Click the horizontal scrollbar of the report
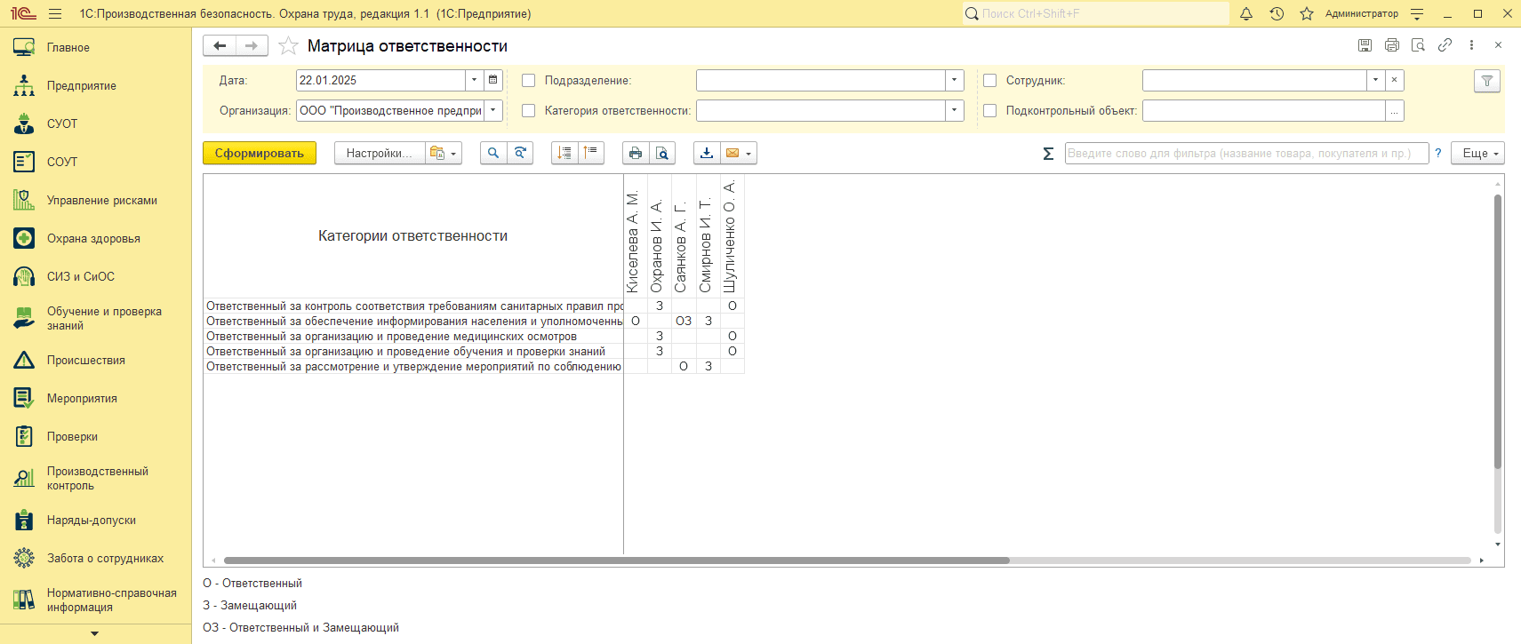 (x=616, y=561)
